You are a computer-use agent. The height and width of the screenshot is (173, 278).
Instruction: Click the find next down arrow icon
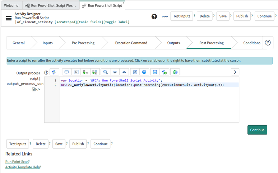tap(115, 72)
